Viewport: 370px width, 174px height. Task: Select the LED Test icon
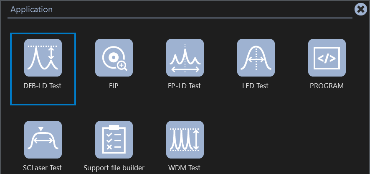pyautogui.click(x=256, y=58)
